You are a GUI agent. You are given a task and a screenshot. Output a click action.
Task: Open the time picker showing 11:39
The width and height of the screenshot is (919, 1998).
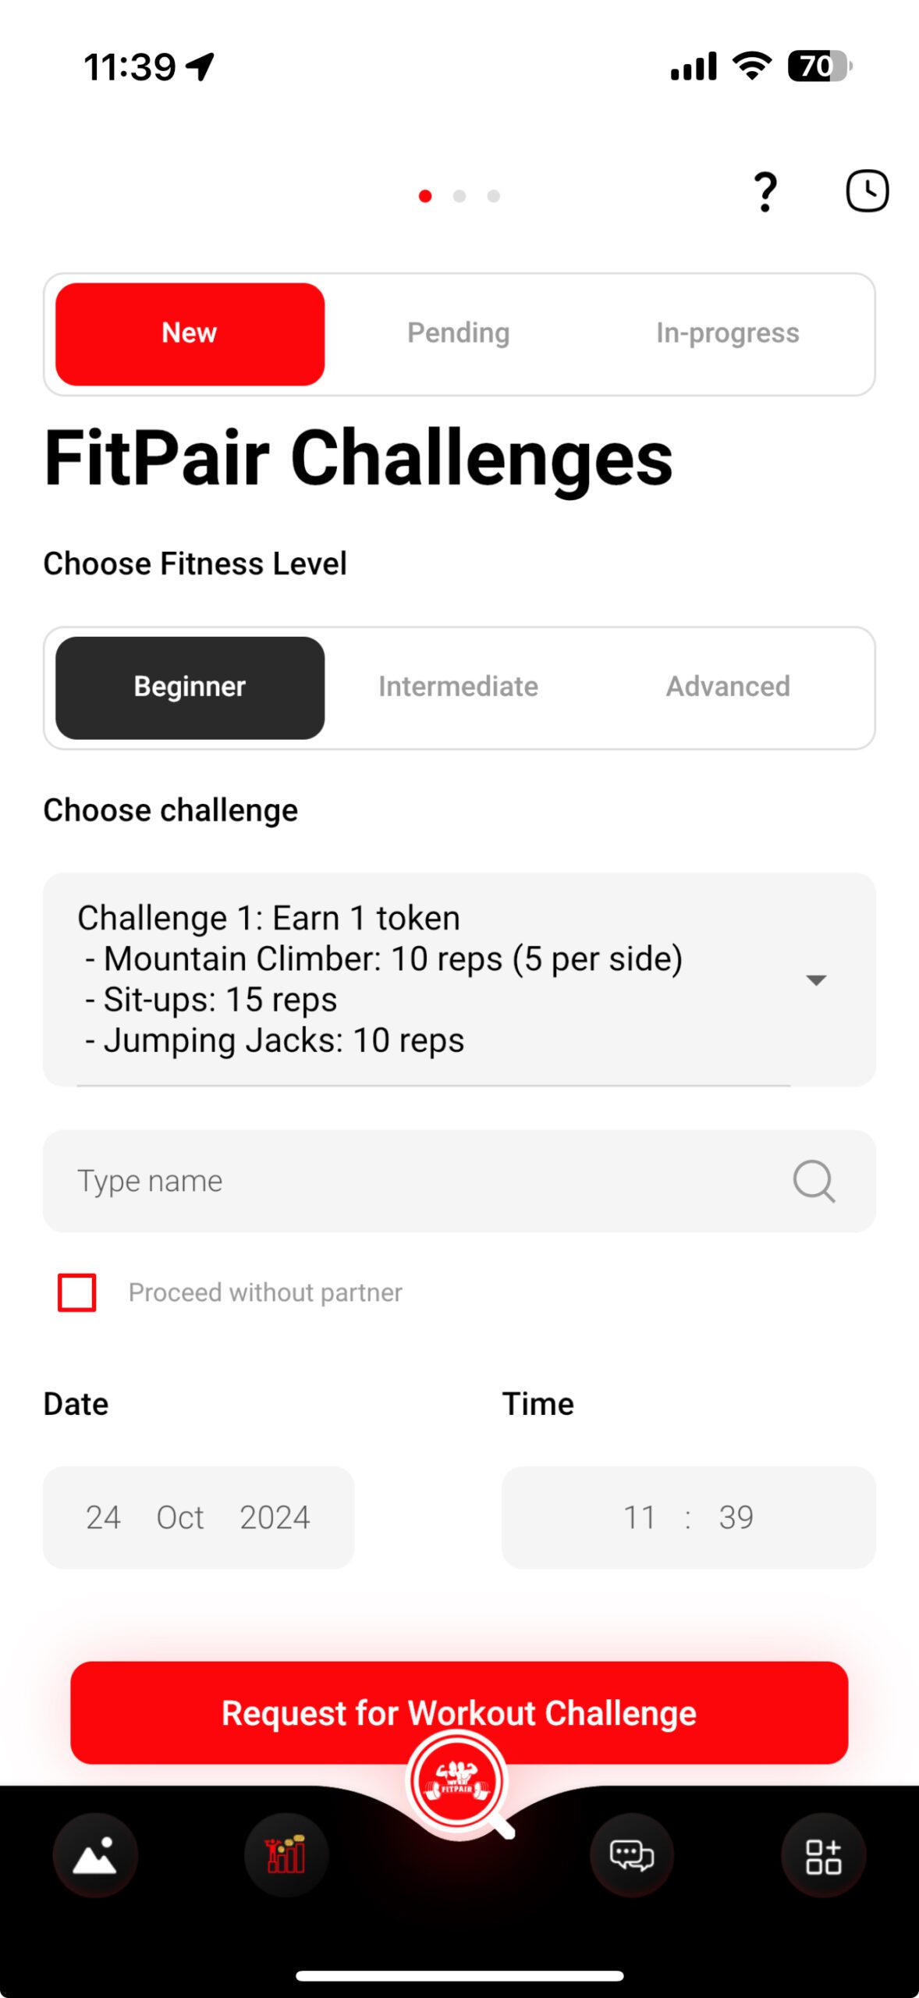click(x=688, y=1517)
